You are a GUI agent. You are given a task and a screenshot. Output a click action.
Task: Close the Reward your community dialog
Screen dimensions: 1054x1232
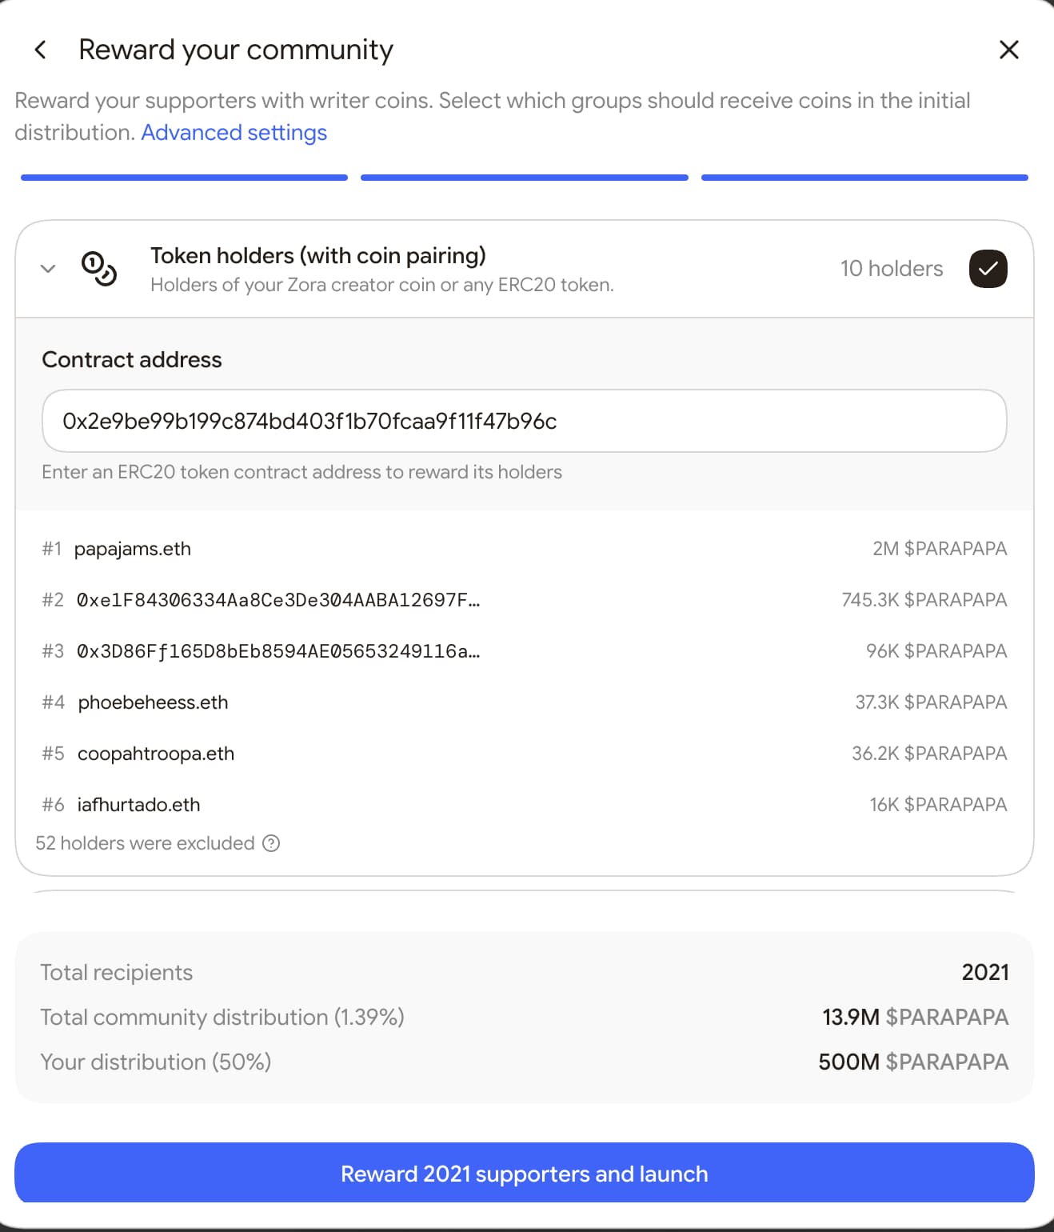tap(1009, 50)
